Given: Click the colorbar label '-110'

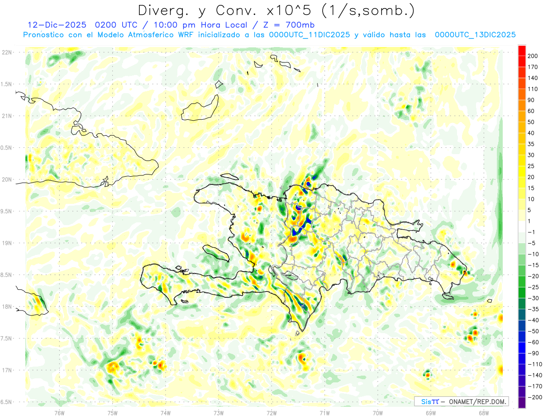Looking at the screenshot, I should 534,364.
